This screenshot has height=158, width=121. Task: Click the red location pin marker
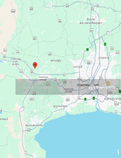tap(35, 65)
